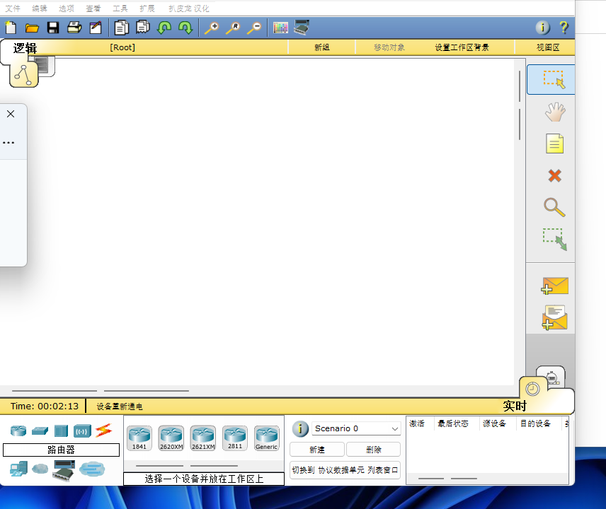Click the 新建 scenario button
Screen dimensions: 606x509
point(317,450)
